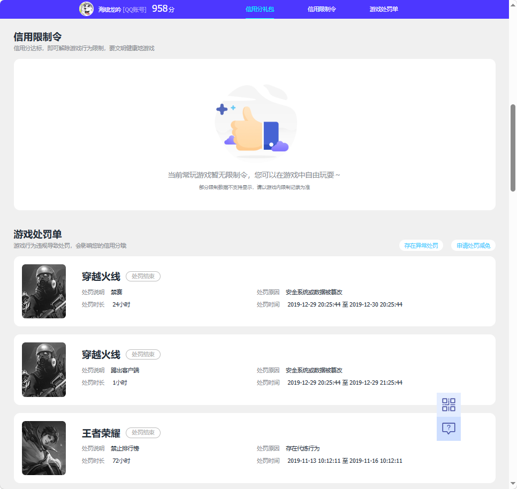The image size is (517, 489).
Task: Click the user avatar icon in header
Action: click(x=86, y=9)
